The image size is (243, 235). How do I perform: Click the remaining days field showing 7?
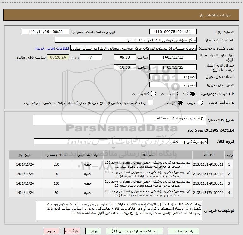pyautogui.click(x=91, y=57)
